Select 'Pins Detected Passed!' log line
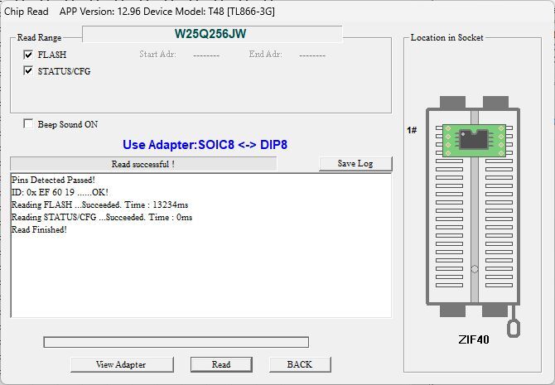555x385 pixels. pos(53,180)
